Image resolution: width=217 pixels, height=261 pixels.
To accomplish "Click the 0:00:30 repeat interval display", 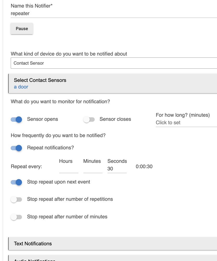I will click(144, 166).
